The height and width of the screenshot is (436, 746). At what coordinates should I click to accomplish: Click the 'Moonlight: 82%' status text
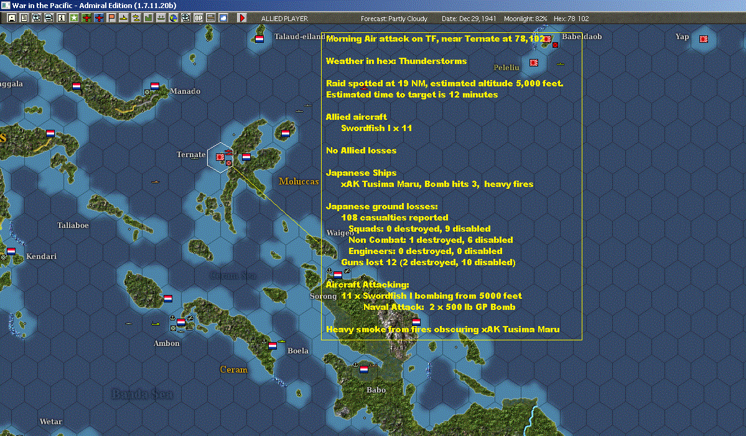(x=525, y=19)
